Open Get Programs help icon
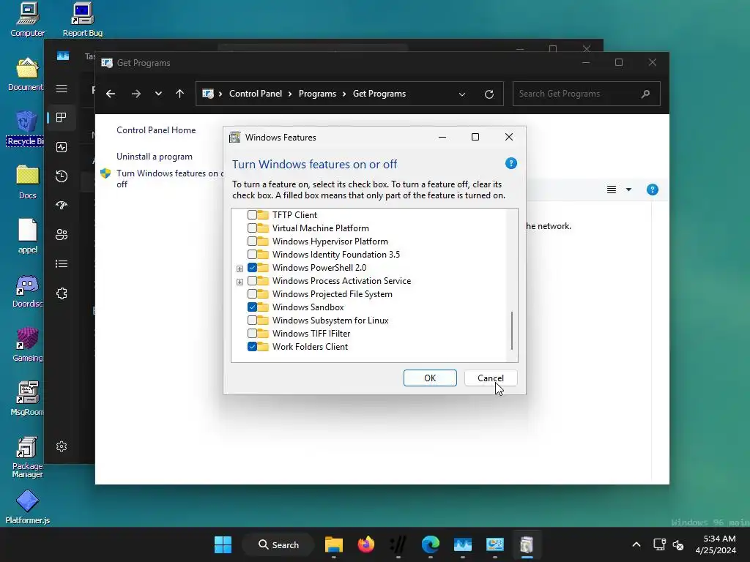Viewport: 750px width, 562px height. pos(652,190)
